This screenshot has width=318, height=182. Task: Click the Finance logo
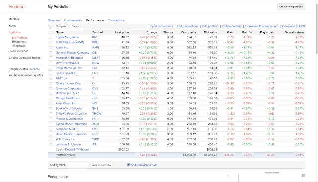16,7
